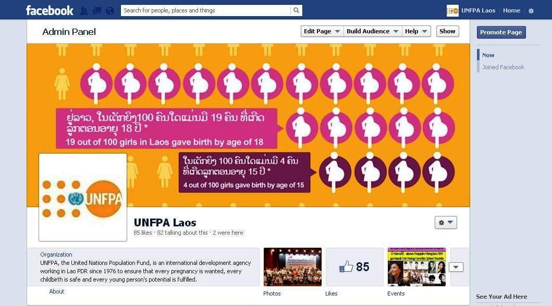This screenshot has height=306, width=552.
Task: Expand the Edit Page dropdown
Action: pos(322,31)
